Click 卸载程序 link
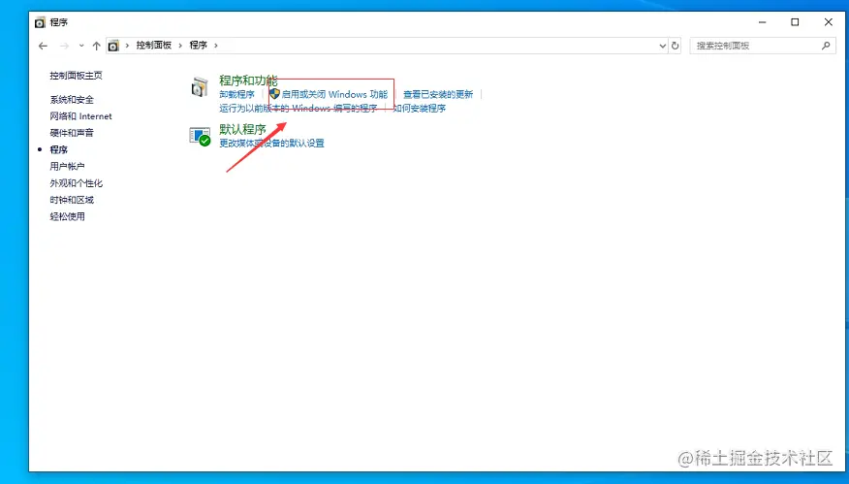The width and height of the screenshot is (849, 484). 236,94
